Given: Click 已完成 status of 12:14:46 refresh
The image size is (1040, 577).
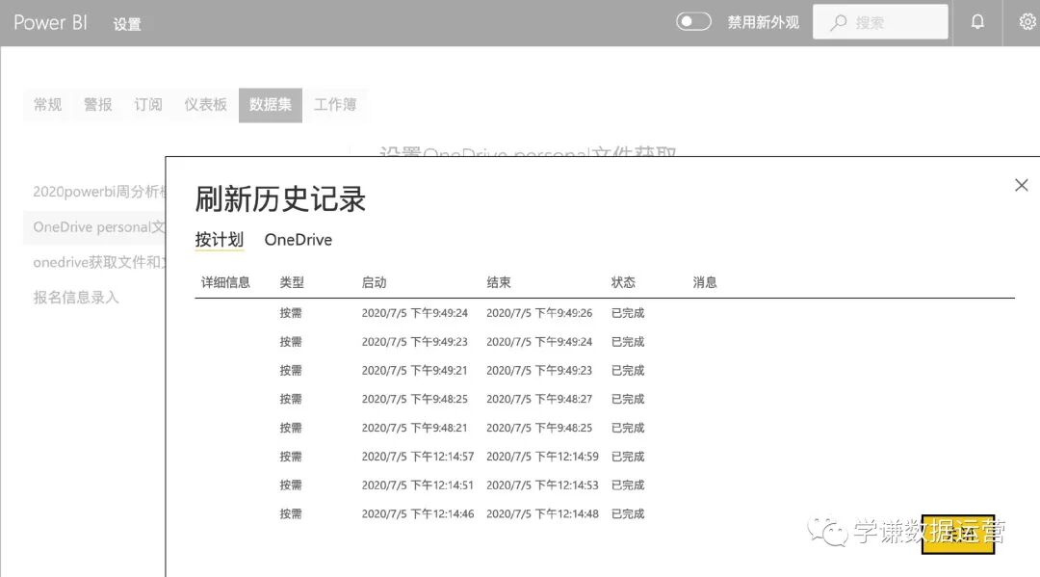Looking at the screenshot, I should click(628, 513).
